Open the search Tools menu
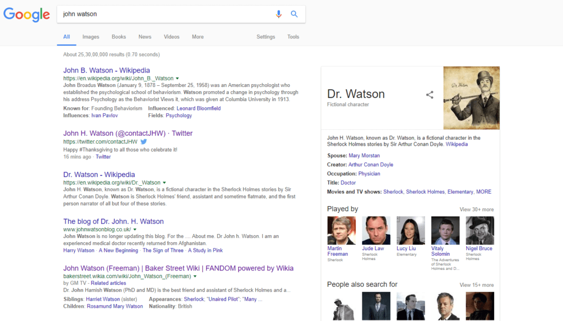This screenshot has width=563, height=321. click(293, 37)
